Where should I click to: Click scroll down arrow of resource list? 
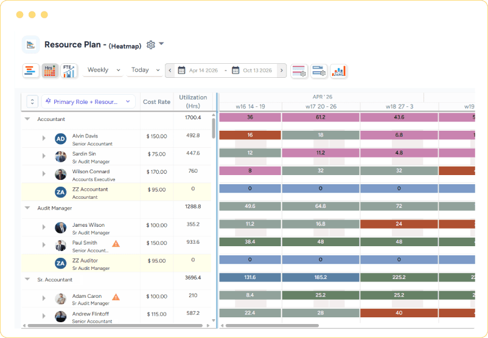coord(214,320)
